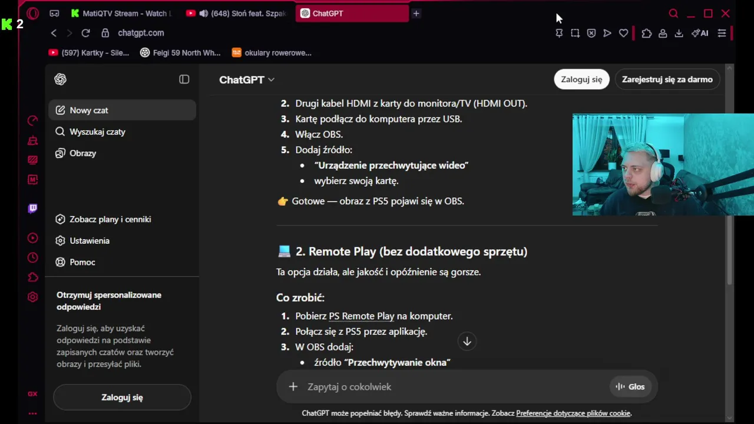Image resolution: width=754 pixels, height=424 pixels.
Task: Open GX Corner gamepad icon
Action: [54, 13]
